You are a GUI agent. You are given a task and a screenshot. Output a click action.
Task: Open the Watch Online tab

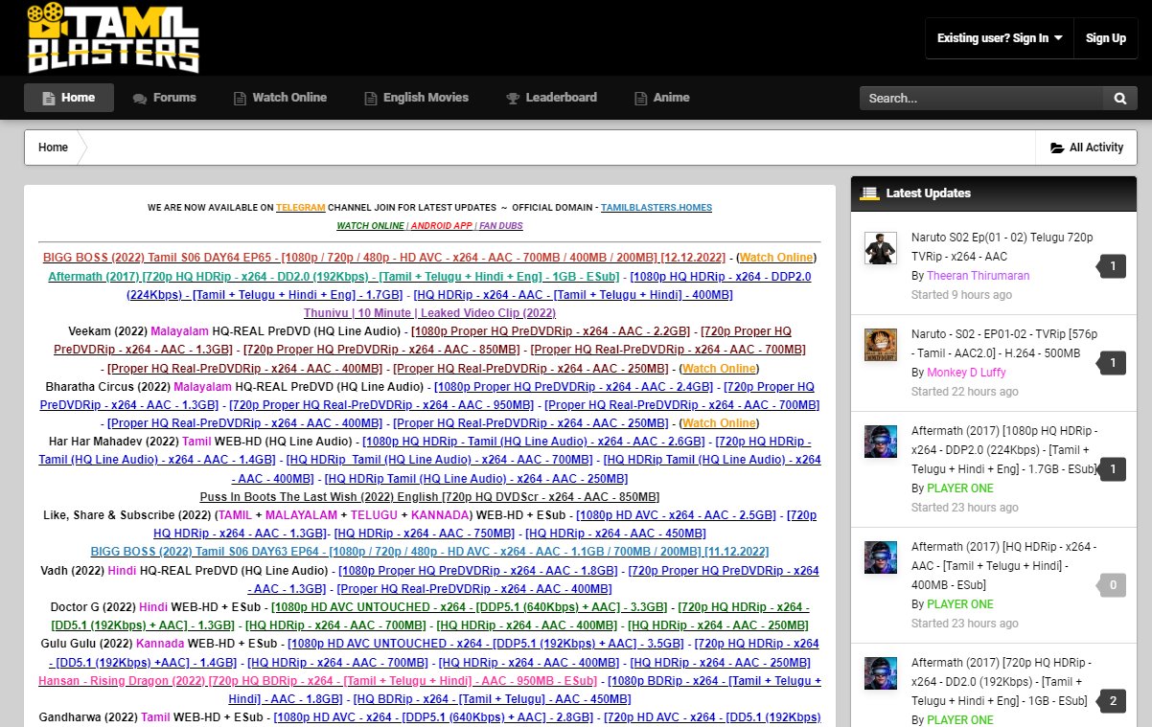(279, 98)
